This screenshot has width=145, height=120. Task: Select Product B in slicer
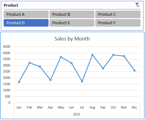tap(72, 15)
